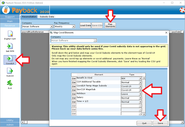Open the Utility menu section
The image size is (185, 127).
click(x=10, y=120)
